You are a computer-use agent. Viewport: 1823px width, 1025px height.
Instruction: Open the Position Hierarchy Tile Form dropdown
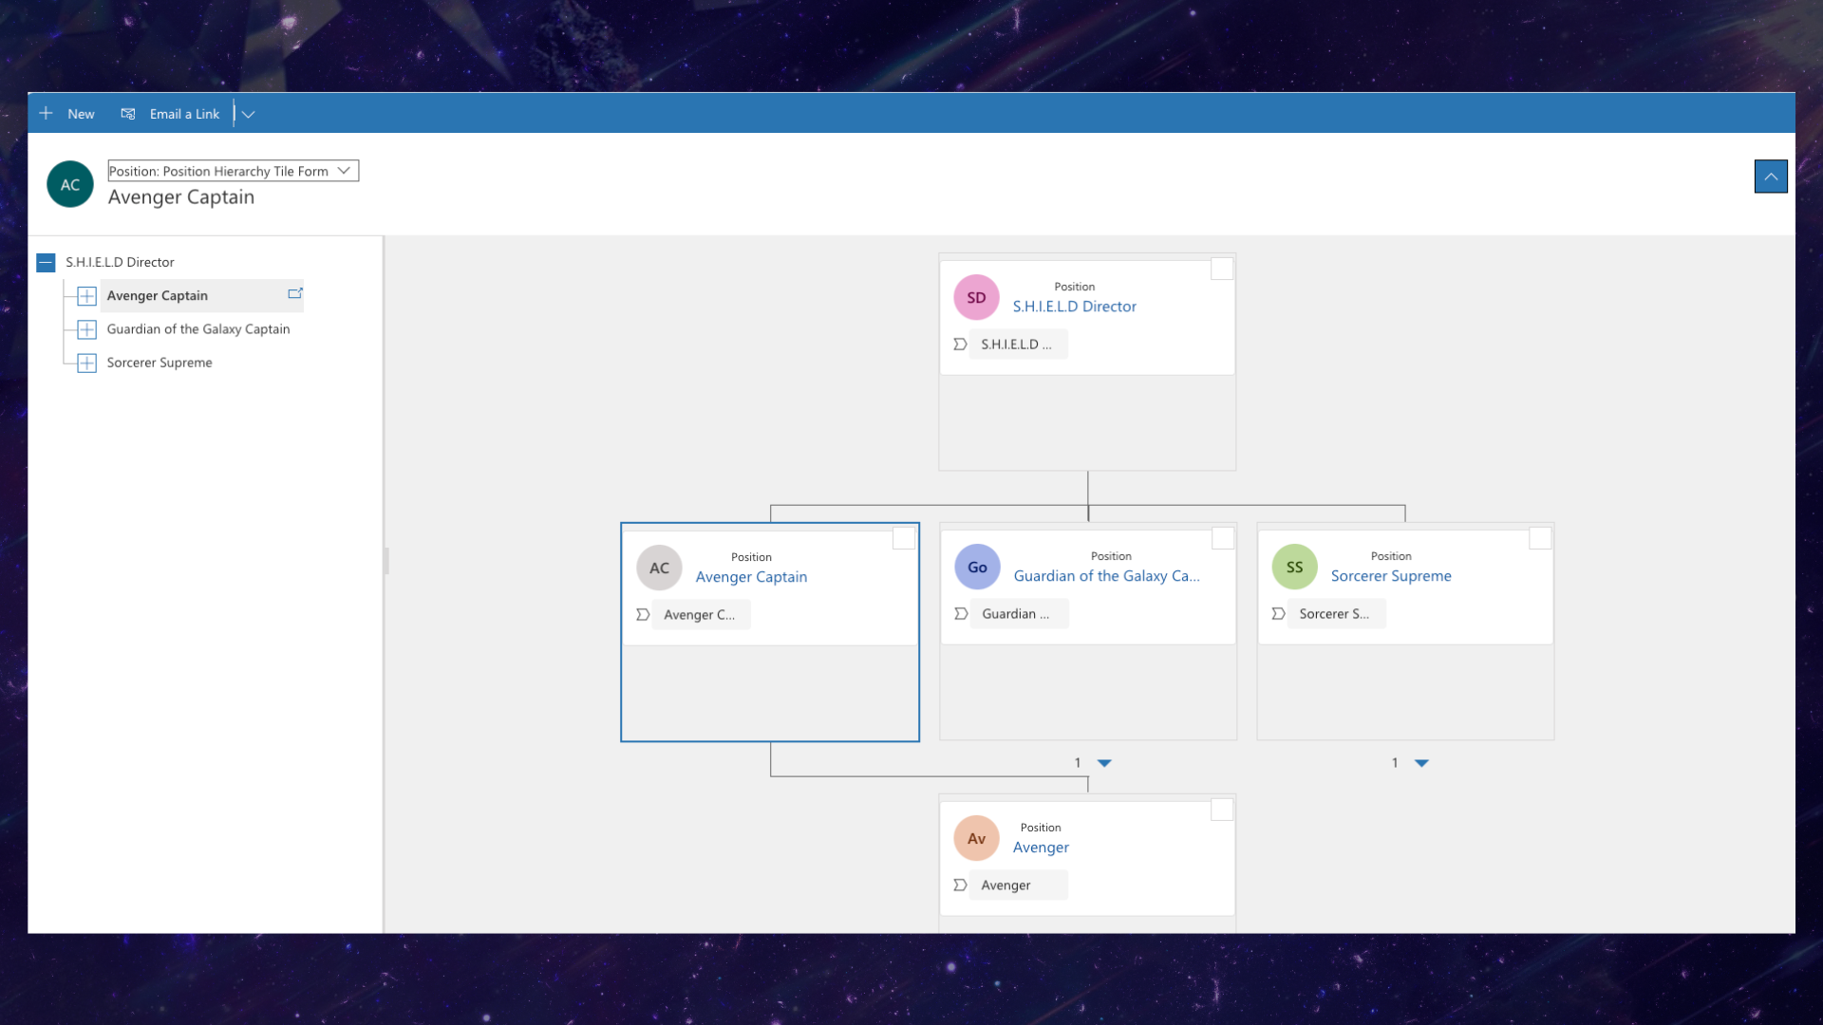pyautogui.click(x=233, y=171)
